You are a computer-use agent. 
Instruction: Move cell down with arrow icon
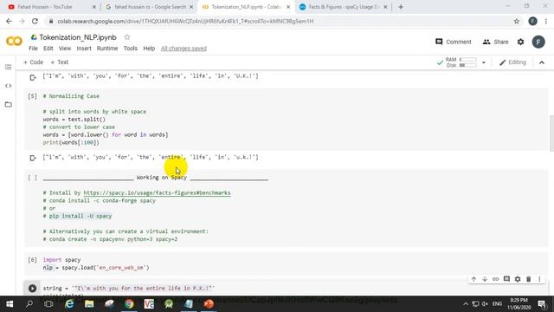(485, 279)
